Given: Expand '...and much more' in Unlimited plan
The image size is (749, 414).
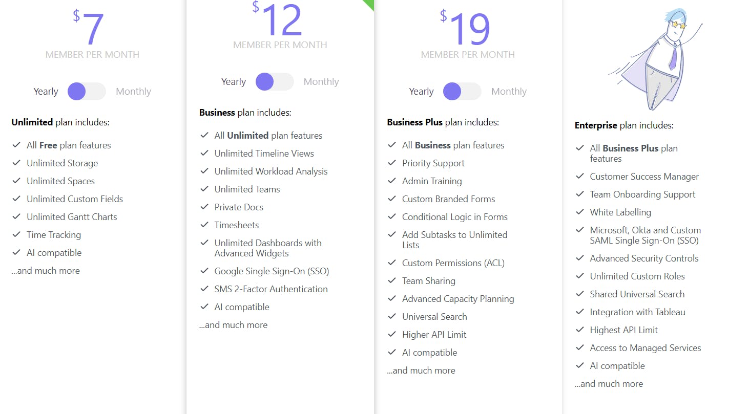Looking at the screenshot, I should pos(46,271).
